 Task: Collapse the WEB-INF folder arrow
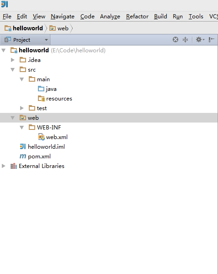[22, 128]
